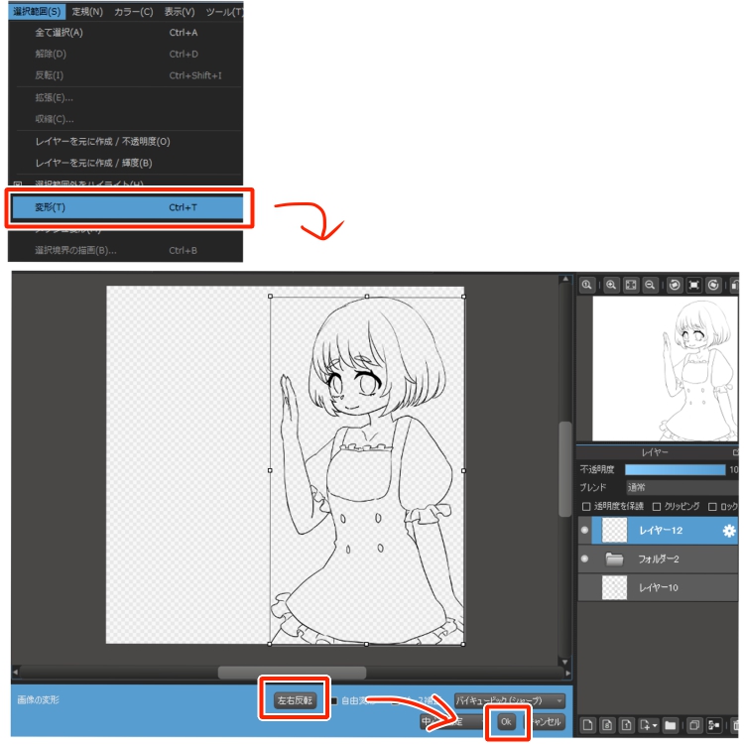This screenshot has width=744, height=744.
Task: Choose 解除(D) menu item
Action: (x=126, y=54)
